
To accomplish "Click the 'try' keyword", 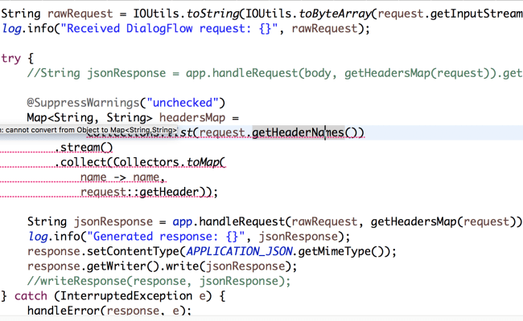I will pyautogui.click(x=10, y=59).
